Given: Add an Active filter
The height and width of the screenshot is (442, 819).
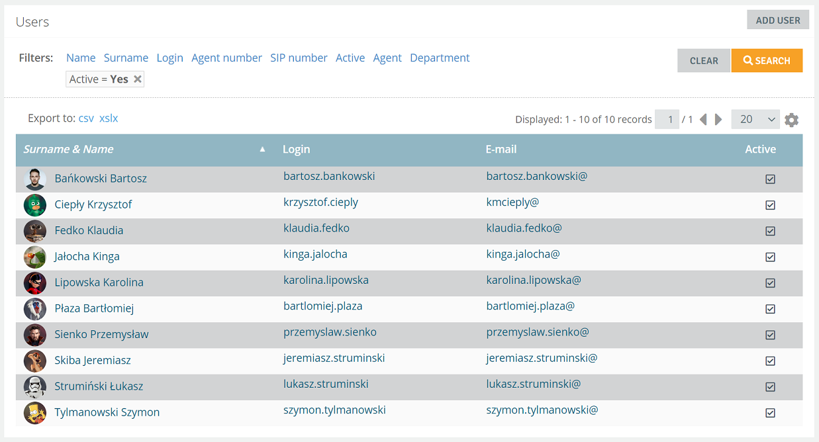Looking at the screenshot, I should [350, 58].
